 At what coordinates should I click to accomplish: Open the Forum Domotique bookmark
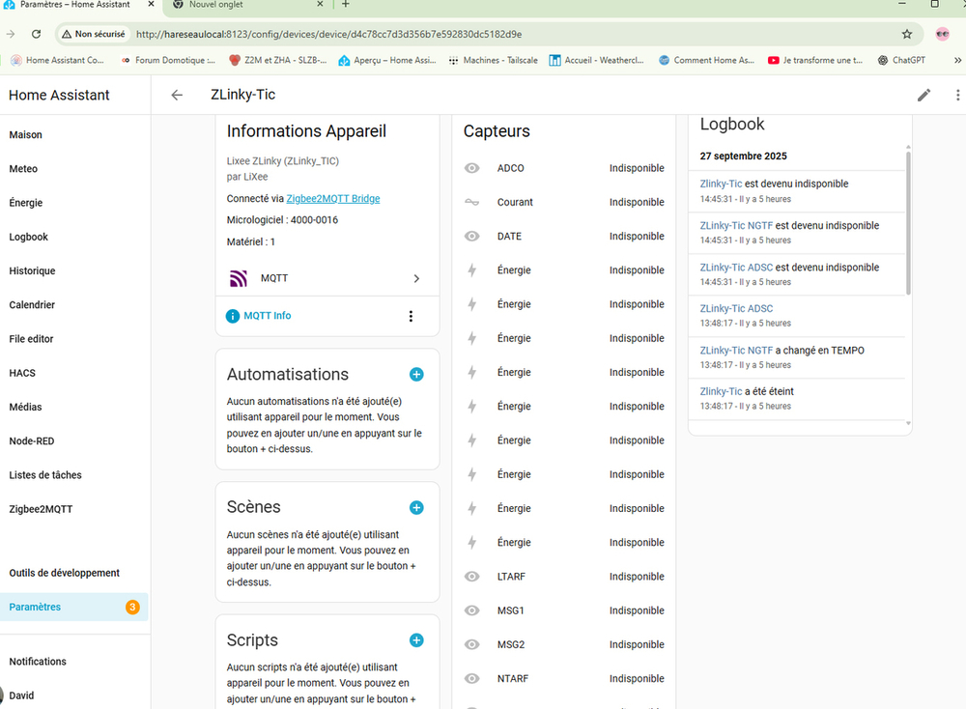coord(167,60)
